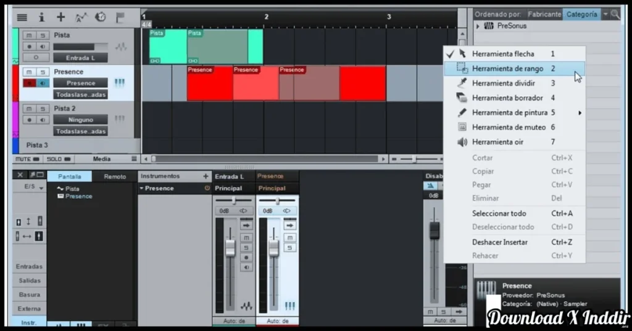Viewport: 632px width, 331px height.
Task: Click the Presence channel output arrow icon
Action: 290,225
